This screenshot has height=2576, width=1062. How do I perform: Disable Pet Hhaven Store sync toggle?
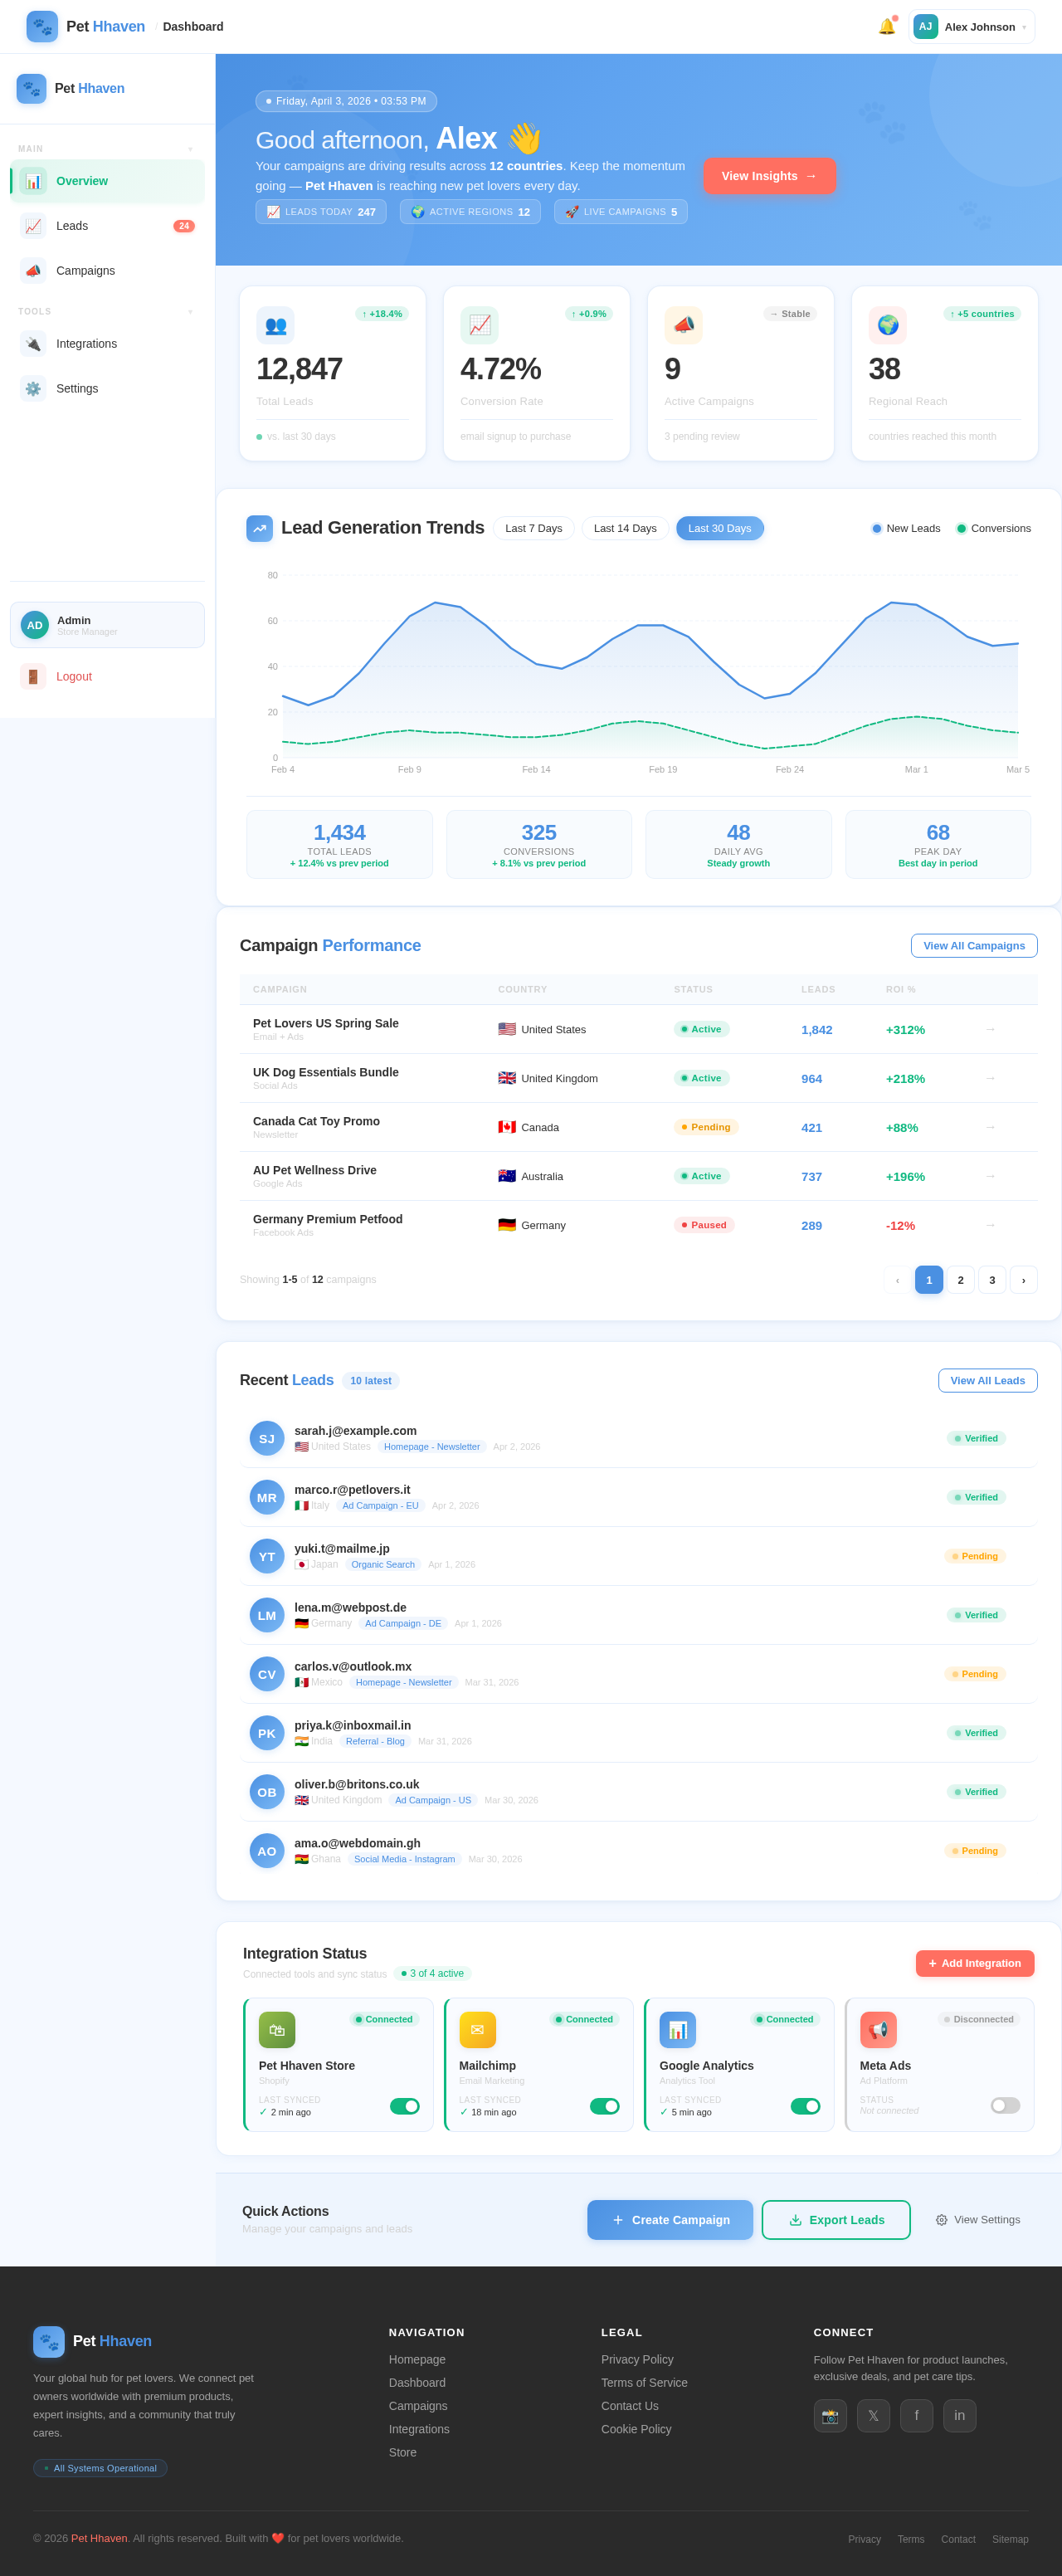pyautogui.click(x=404, y=2106)
